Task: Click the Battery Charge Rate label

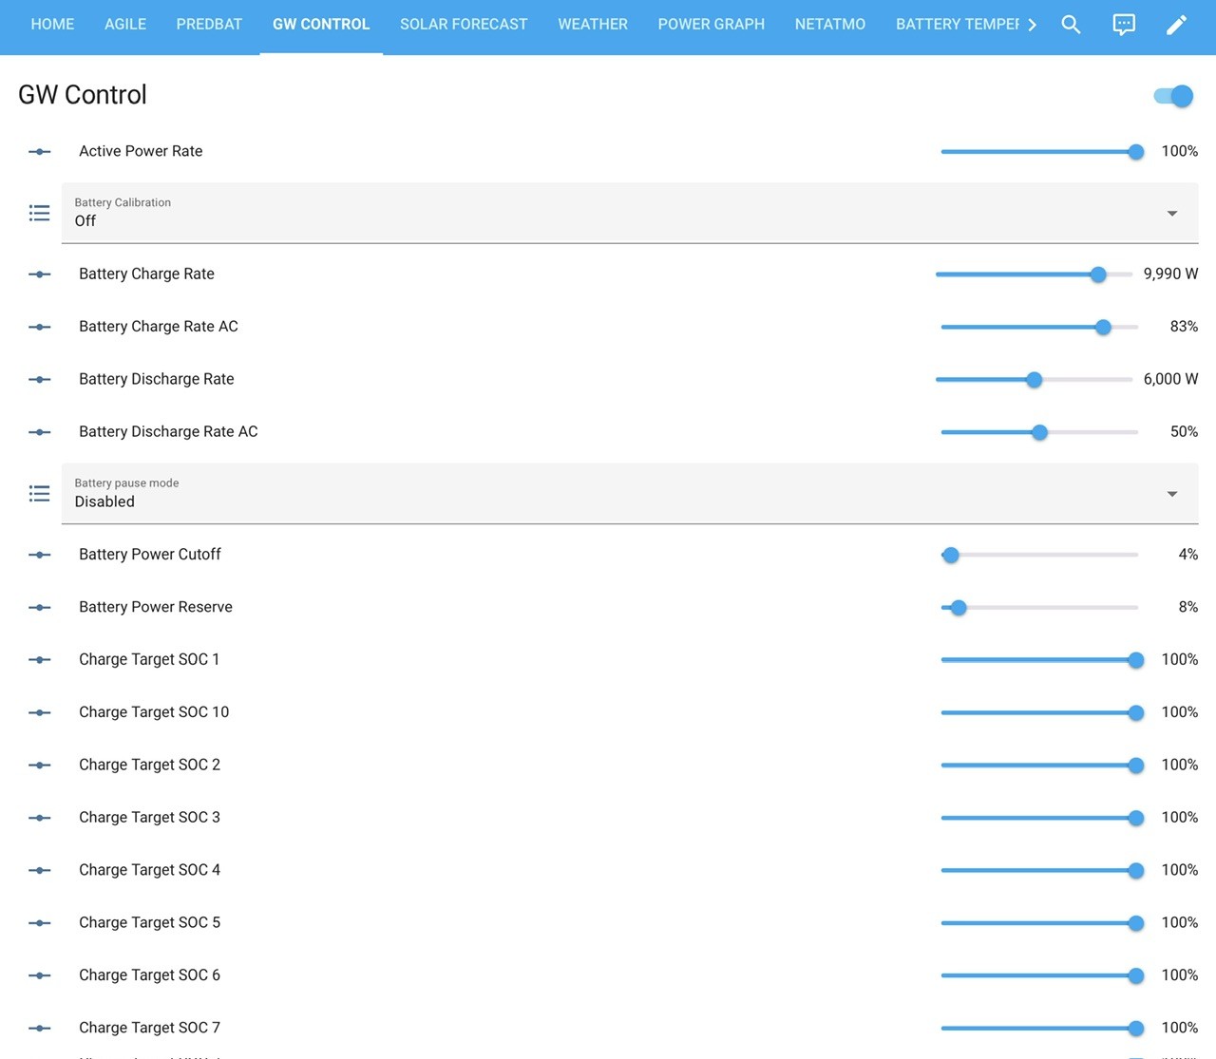Action: click(146, 274)
